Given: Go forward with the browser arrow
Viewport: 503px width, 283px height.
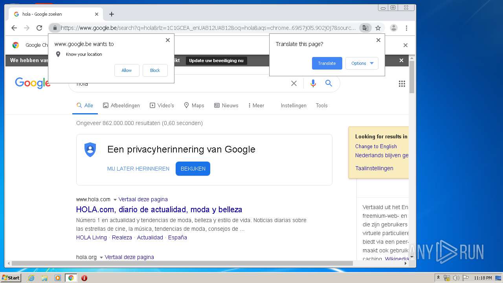Looking at the screenshot, I should point(27,28).
